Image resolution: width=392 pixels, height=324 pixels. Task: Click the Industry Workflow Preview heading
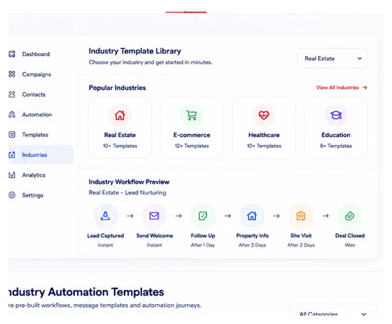pyautogui.click(x=129, y=182)
